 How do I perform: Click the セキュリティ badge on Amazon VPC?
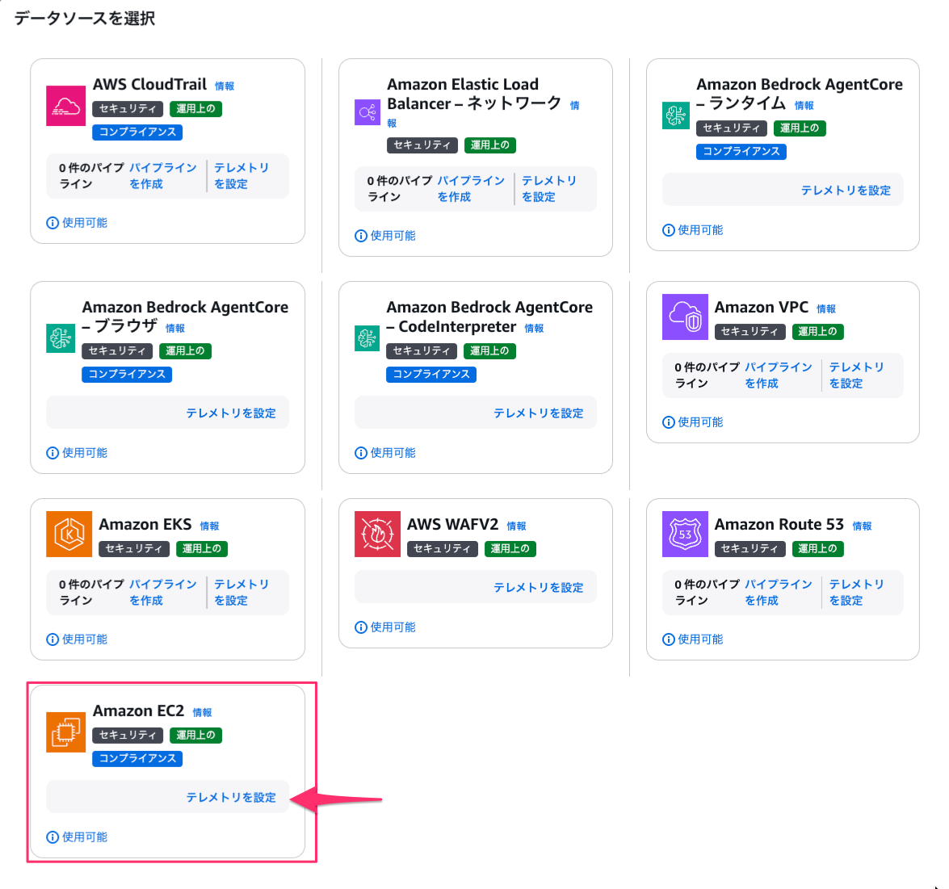click(750, 331)
